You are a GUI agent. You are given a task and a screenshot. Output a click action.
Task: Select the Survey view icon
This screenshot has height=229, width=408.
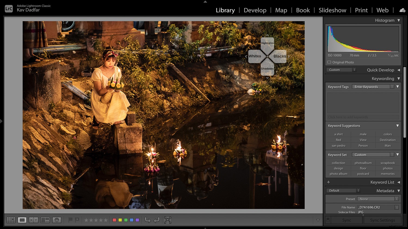45,220
